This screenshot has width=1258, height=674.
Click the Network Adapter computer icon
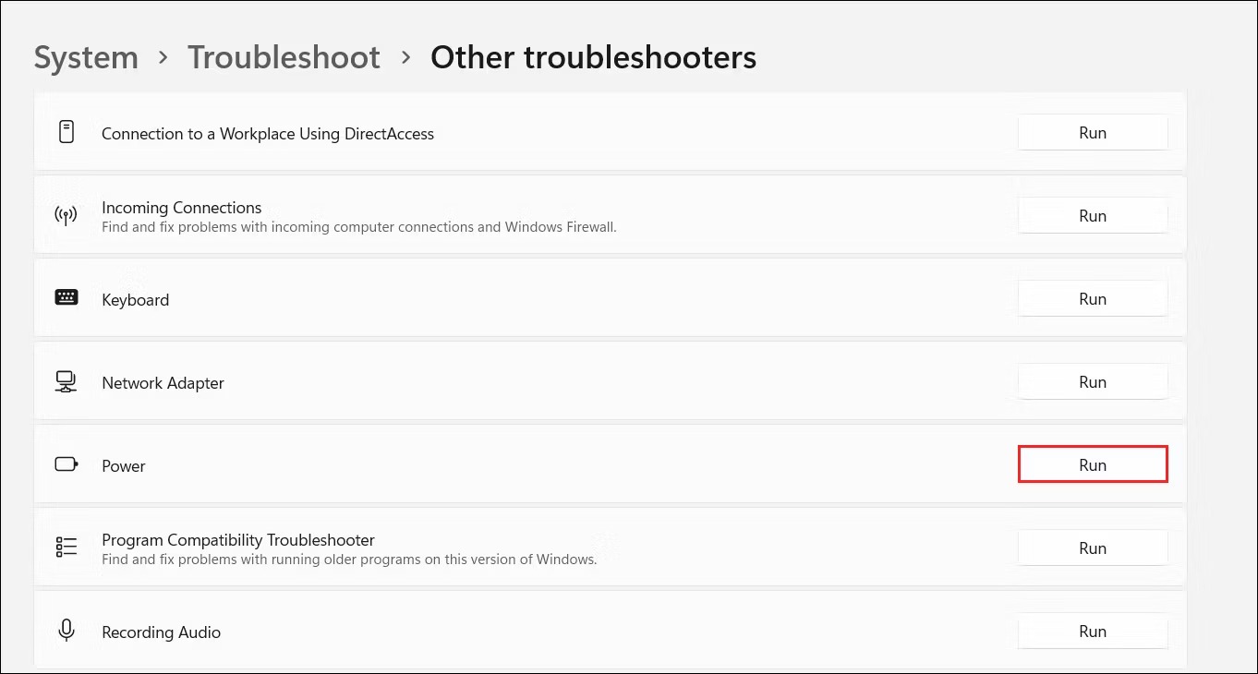point(67,381)
